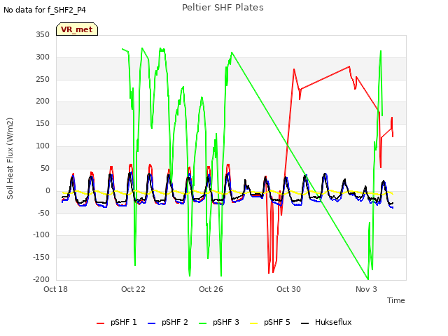Click the 300 y-axis tick label
The height and width of the screenshot is (336, 448).
point(43,57)
